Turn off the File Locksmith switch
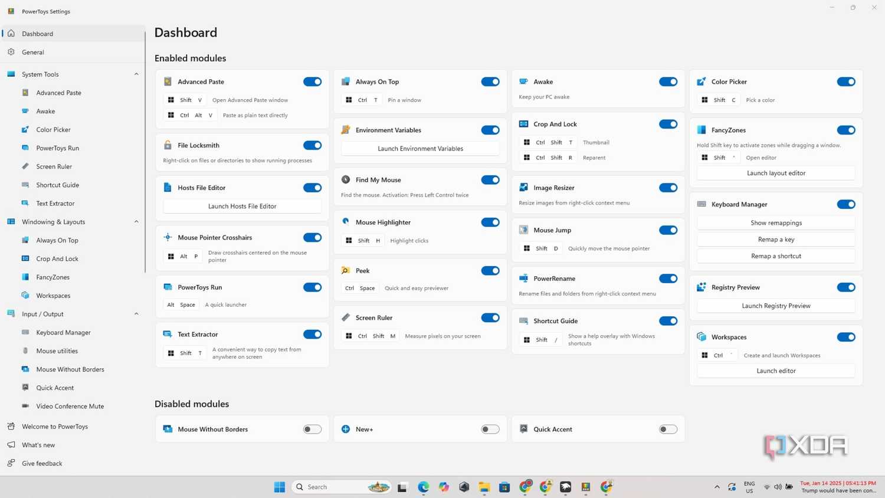This screenshot has width=885, height=498. coord(313,145)
